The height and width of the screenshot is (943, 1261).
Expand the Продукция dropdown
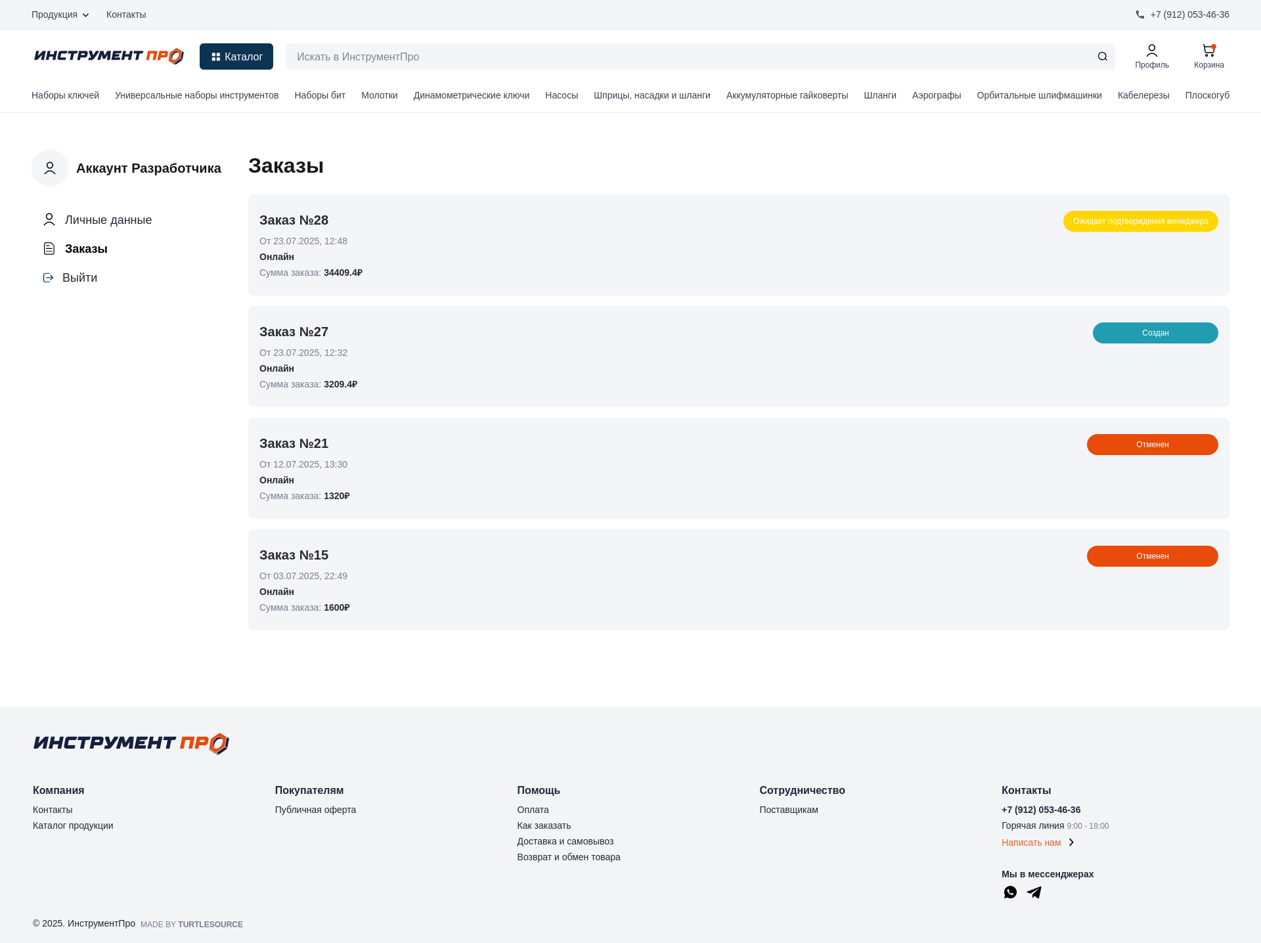click(58, 14)
